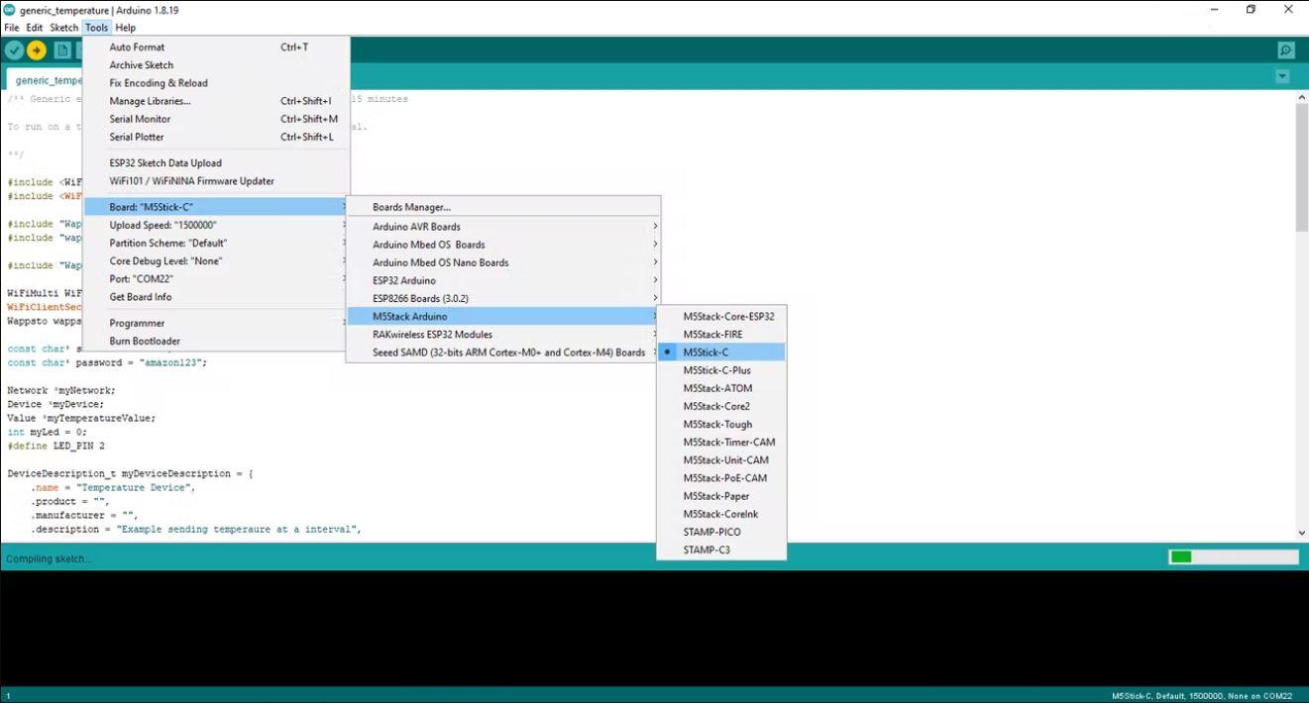The width and height of the screenshot is (1309, 703).
Task: Expand Upload Speed: "1500000" submenu
Action: click(x=216, y=225)
